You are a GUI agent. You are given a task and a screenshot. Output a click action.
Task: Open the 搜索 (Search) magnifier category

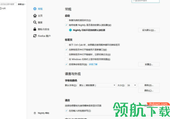tap(38, 22)
